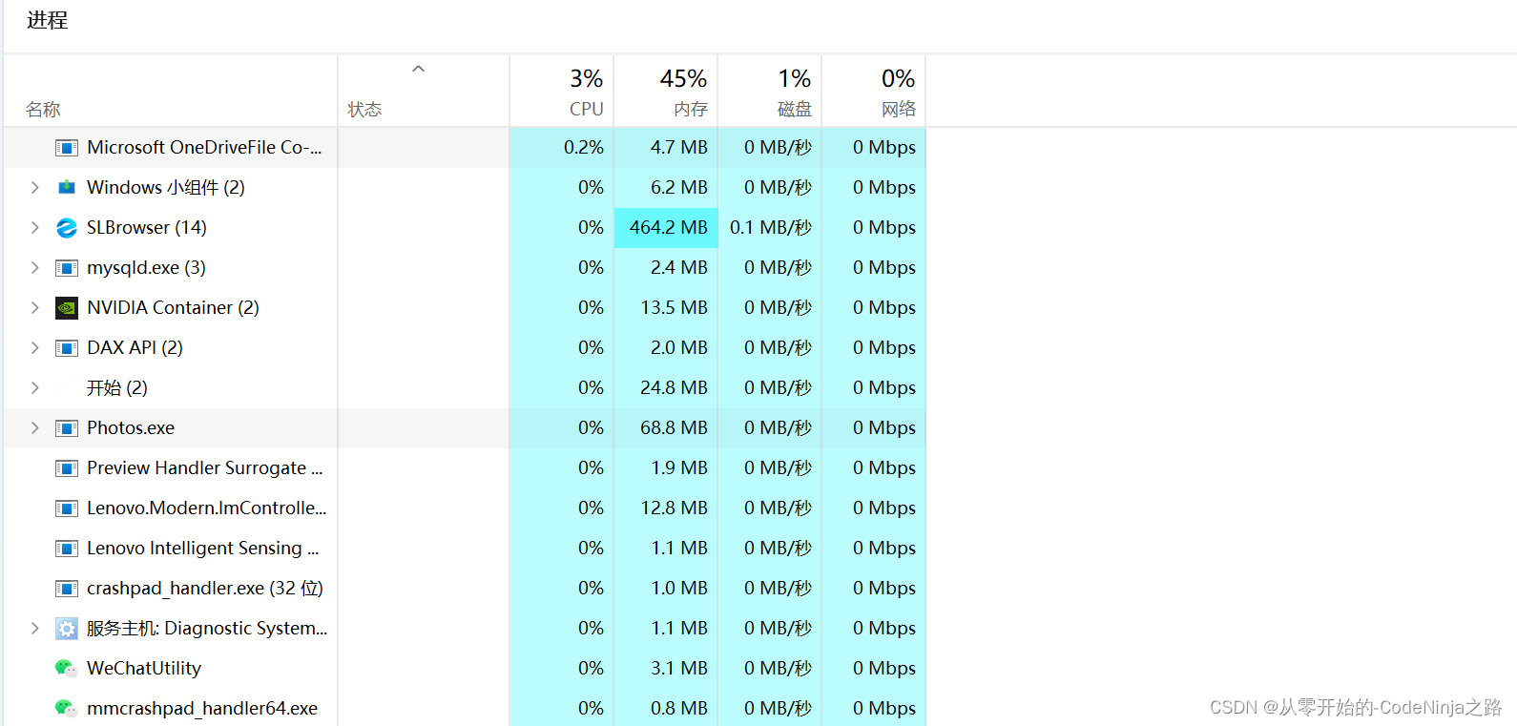Viewport: 1517px width, 726px height.
Task: Click the Photos.exe process icon
Action: coord(66,428)
